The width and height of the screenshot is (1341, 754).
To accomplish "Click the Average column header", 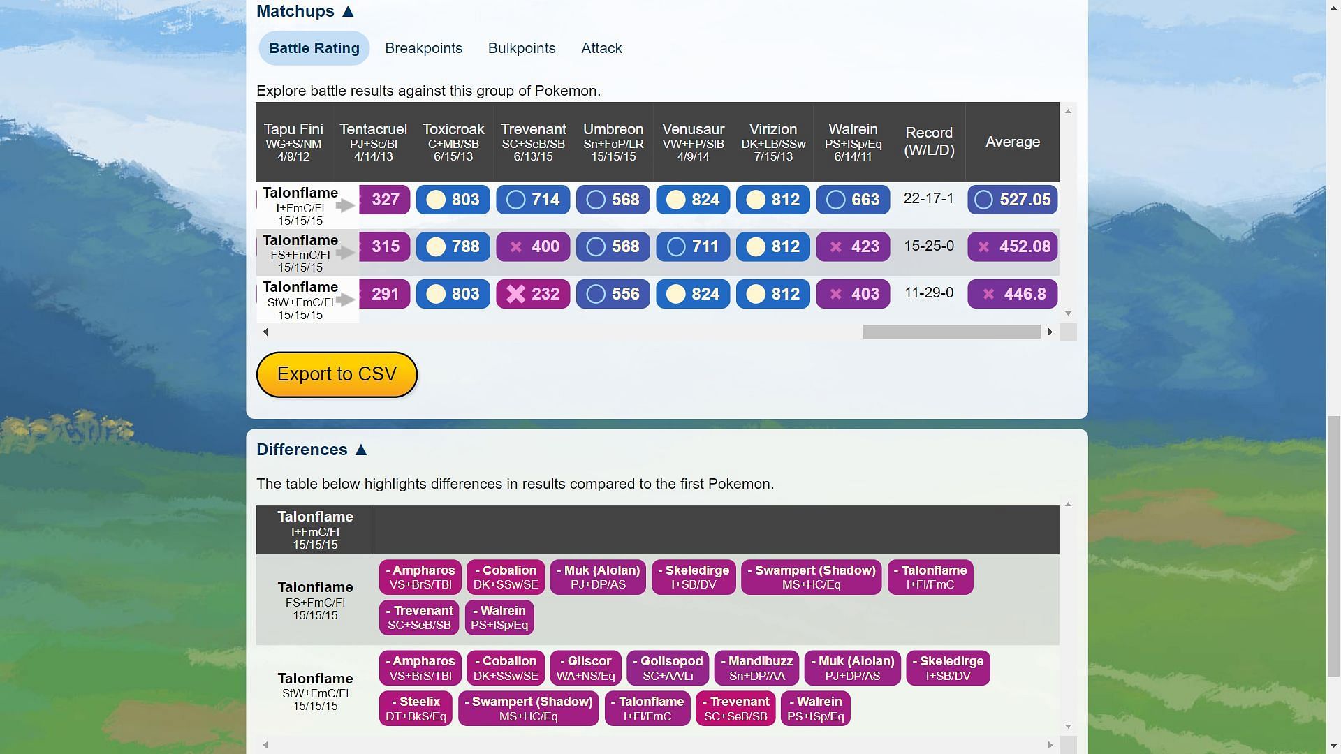I will [1013, 142].
